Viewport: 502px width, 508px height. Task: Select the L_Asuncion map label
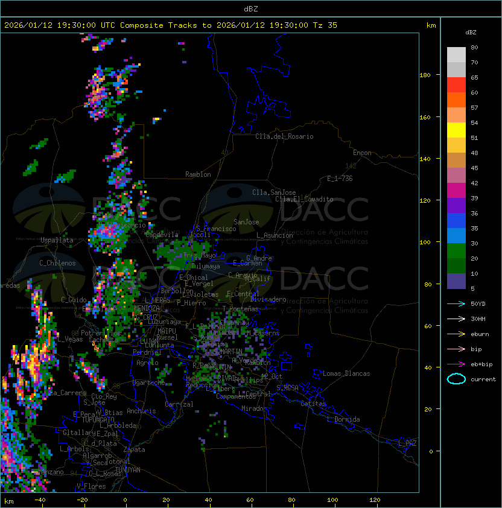[x=275, y=235]
